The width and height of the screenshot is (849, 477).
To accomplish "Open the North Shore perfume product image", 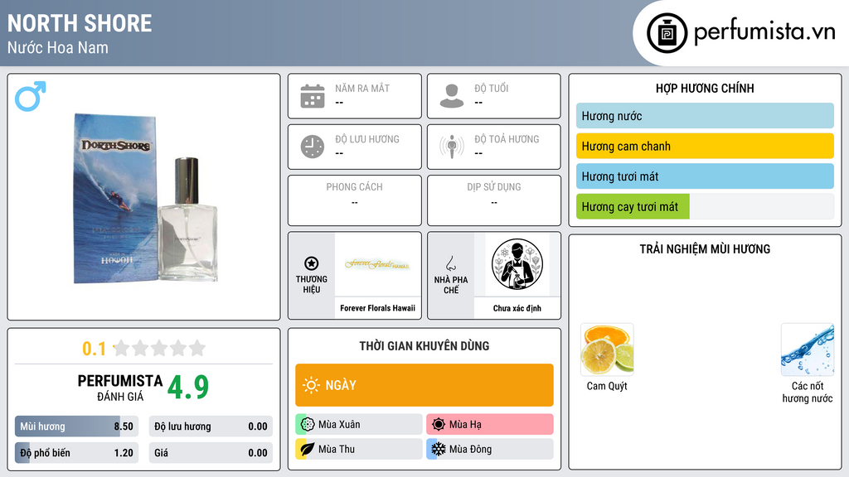I will point(146,198).
